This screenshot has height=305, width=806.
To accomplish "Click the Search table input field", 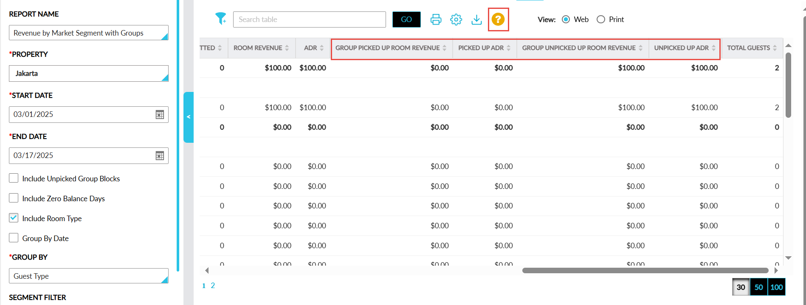I will tap(309, 19).
